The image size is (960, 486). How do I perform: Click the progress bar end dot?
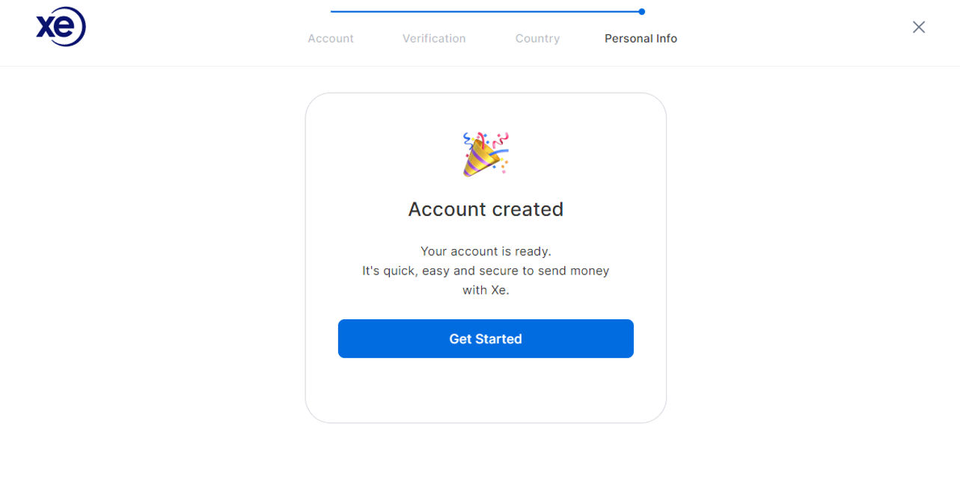pyautogui.click(x=642, y=11)
